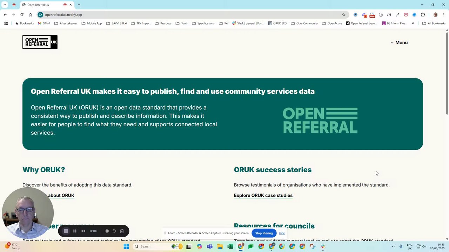Screen dimensions: 449x252
Task: Open the weather widget showing 17°C
Action: (12, 246)
